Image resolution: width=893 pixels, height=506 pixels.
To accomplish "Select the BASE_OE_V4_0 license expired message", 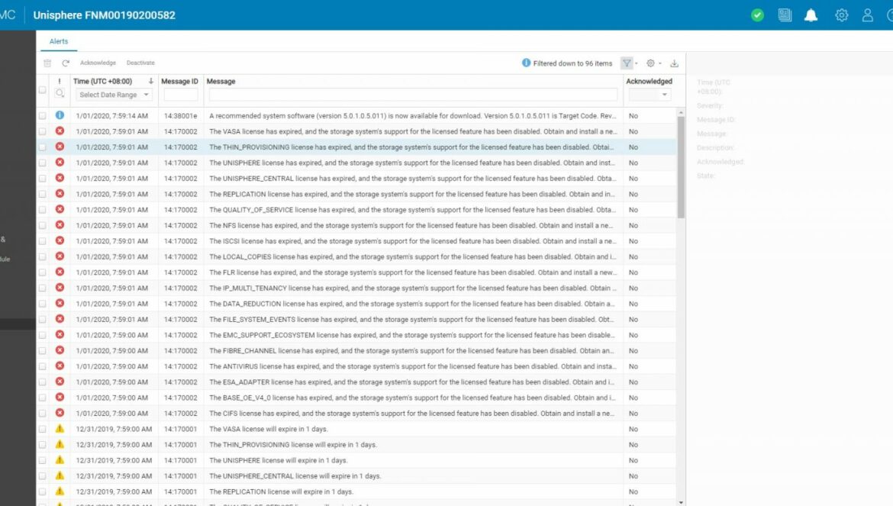I will click(x=411, y=398).
